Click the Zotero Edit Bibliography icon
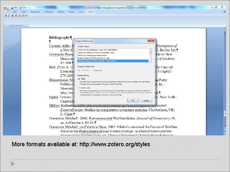The image size is (230, 172). [16, 16]
